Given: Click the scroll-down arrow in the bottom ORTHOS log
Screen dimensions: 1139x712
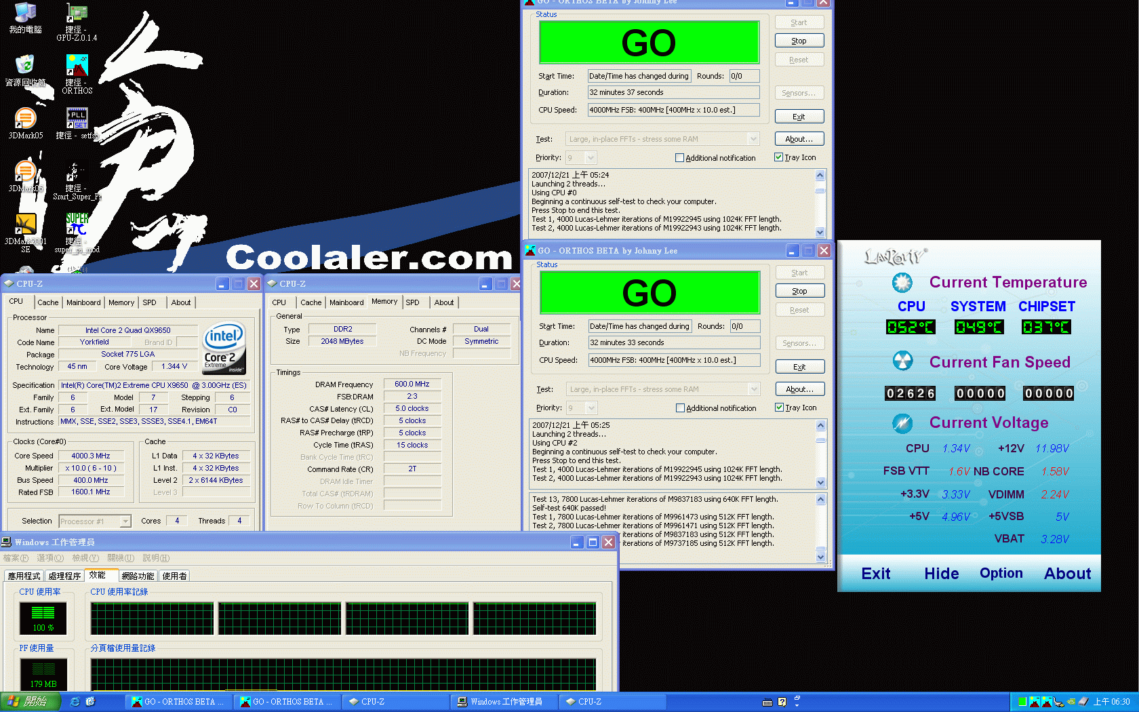Looking at the screenshot, I should 821,557.
